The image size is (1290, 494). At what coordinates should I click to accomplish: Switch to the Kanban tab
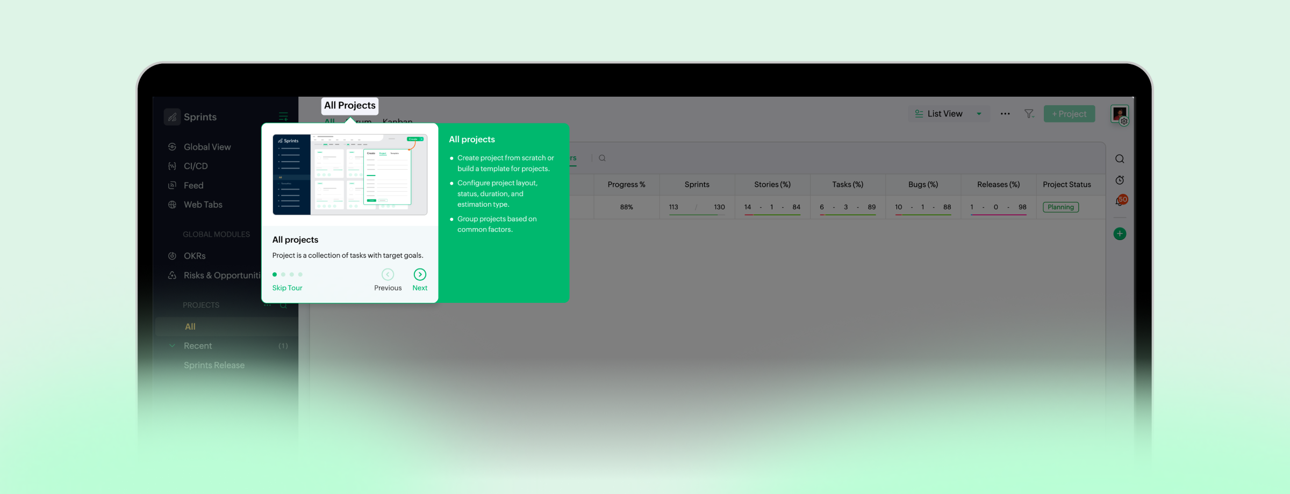pos(397,122)
